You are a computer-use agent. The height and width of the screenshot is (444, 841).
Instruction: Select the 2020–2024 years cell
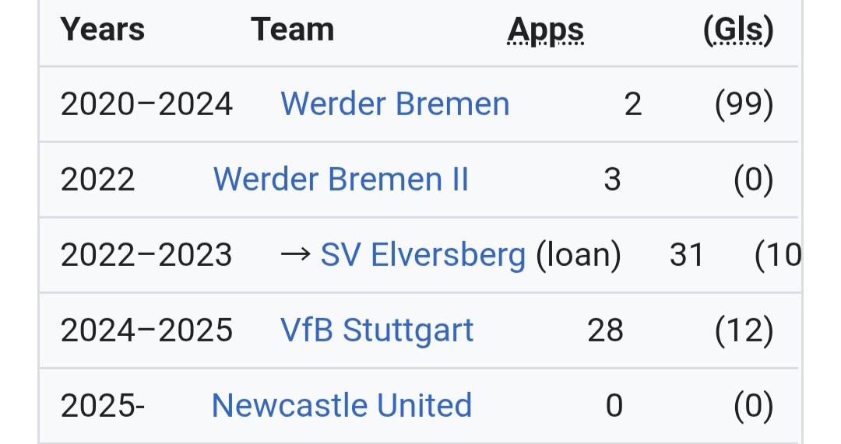click(x=146, y=104)
